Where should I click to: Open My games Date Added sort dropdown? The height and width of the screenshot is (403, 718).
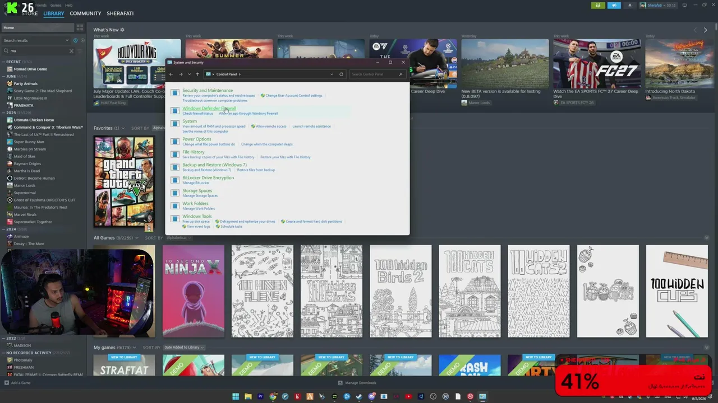click(x=184, y=348)
